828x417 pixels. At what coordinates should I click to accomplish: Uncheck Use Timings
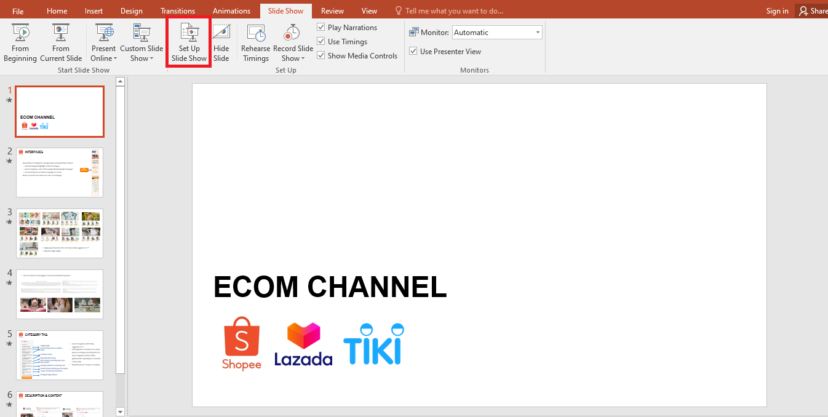320,41
